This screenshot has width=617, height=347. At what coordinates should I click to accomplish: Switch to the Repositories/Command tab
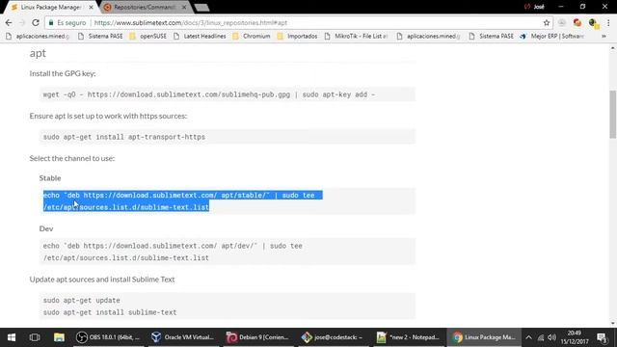pyautogui.click(x=144, y=7)
